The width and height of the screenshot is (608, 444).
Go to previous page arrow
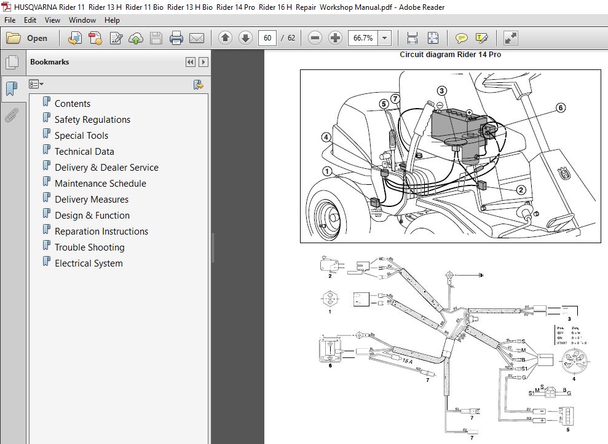coord(225,38)
